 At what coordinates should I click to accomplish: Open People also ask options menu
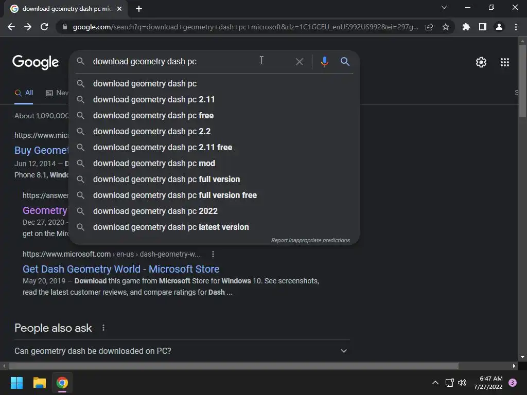point(103,328)
